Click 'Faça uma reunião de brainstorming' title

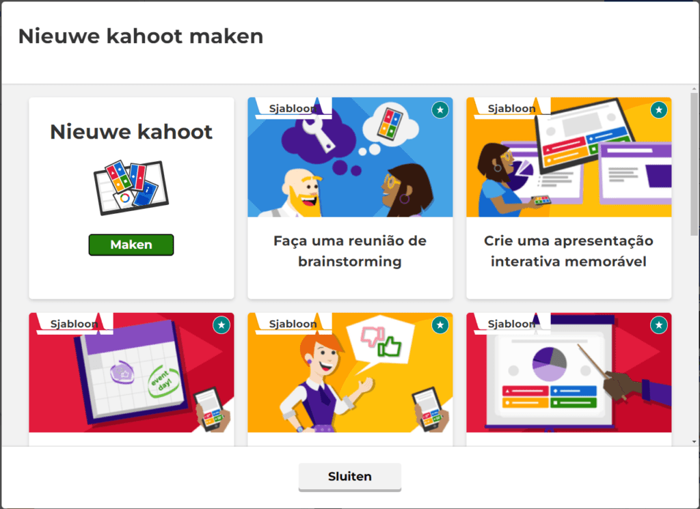(350, 251)
